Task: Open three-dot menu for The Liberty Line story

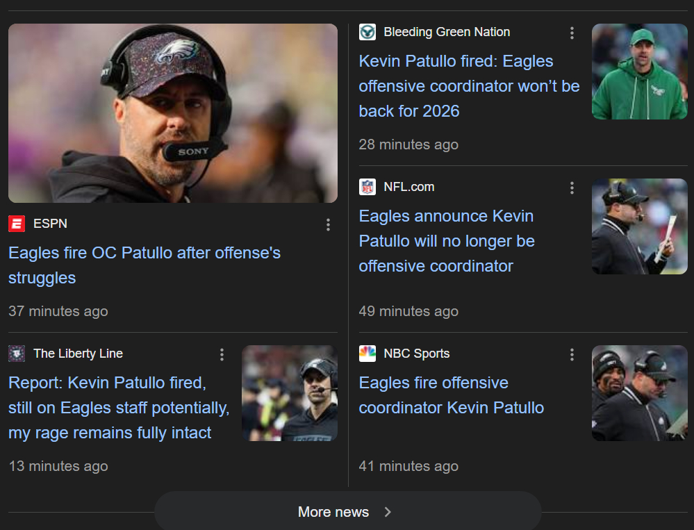Action: point(222,354)
